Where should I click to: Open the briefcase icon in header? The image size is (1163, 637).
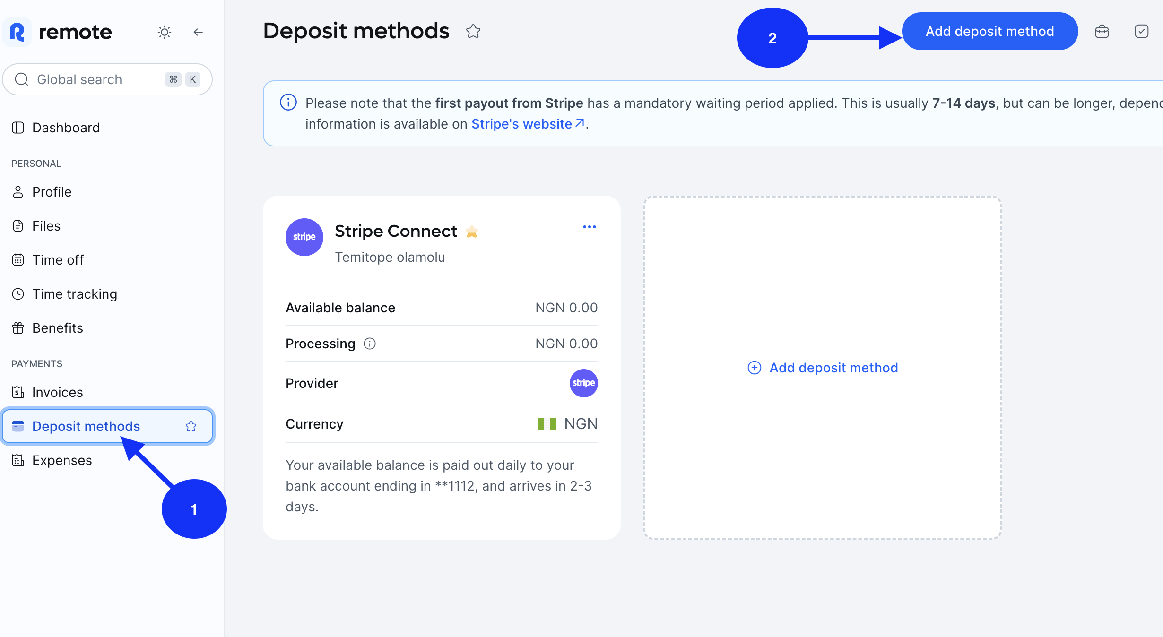[1102, 31]
